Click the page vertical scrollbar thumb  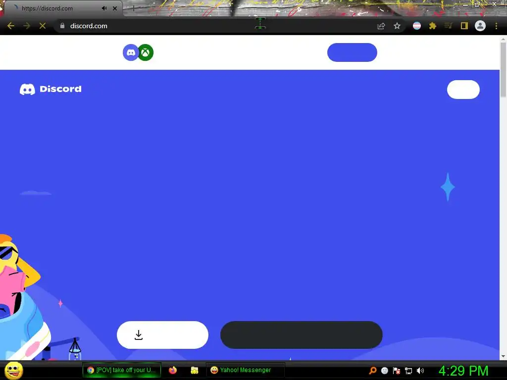click(503, 69)
